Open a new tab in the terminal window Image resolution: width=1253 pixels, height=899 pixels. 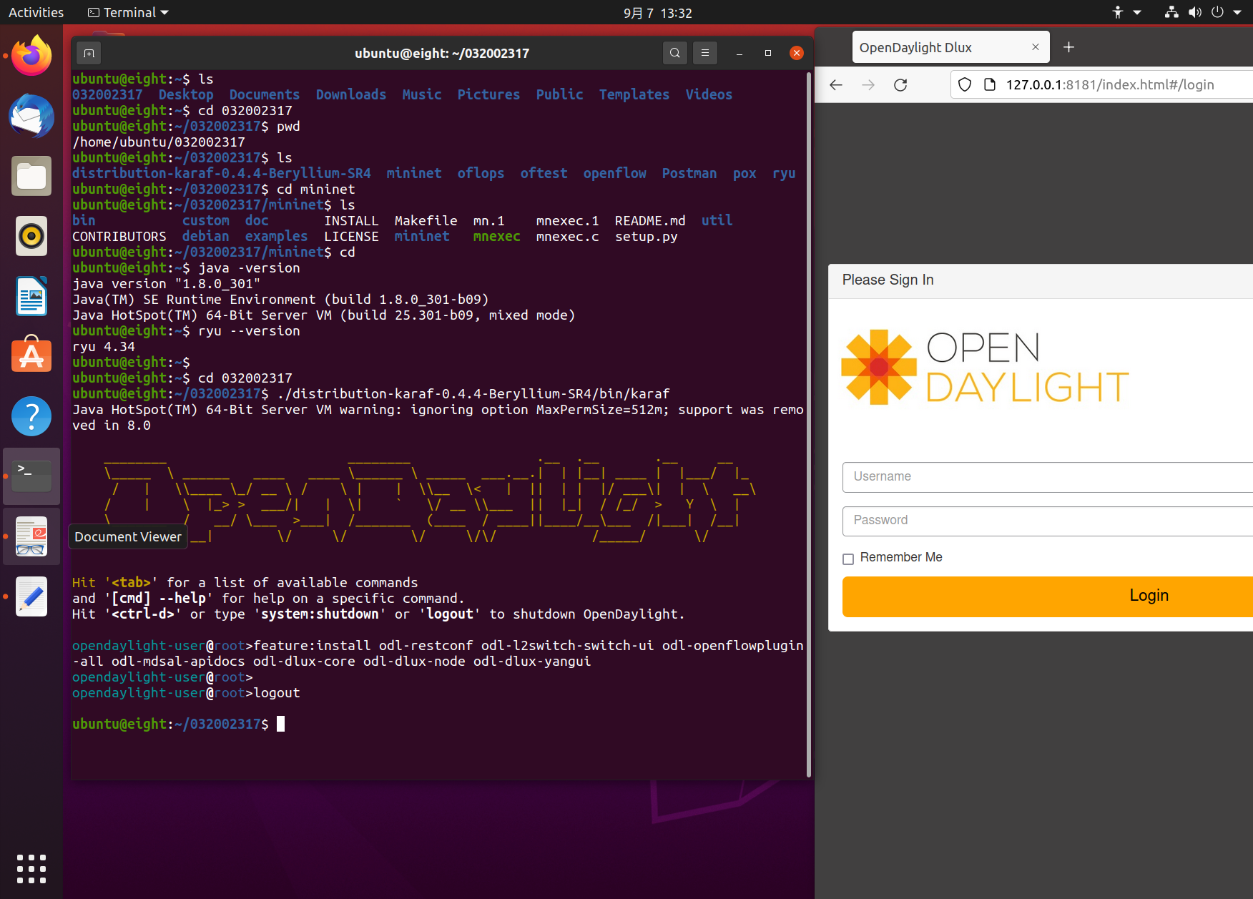pos(89,53)
